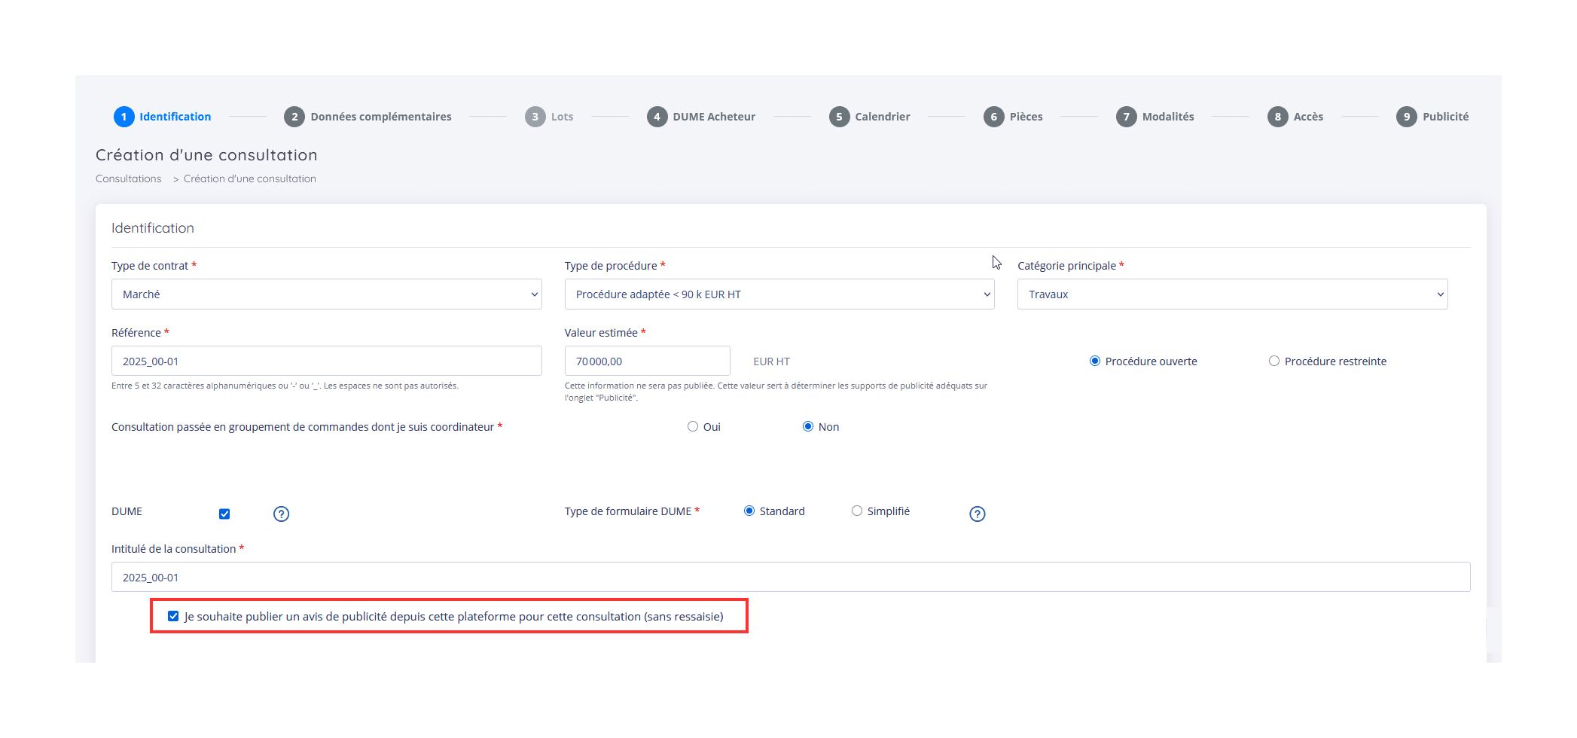Click the step 4 DUME Acheteur number icon
The image size is (1577, 738).
657,117
